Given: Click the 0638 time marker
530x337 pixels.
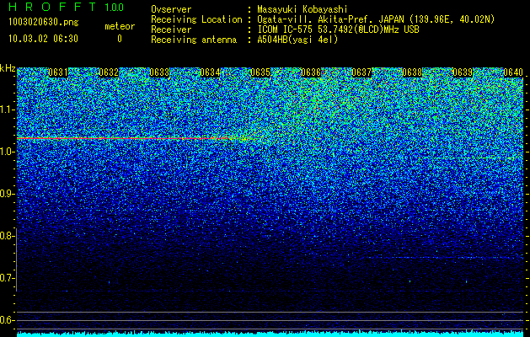Looking at the screenshot, I should click(412, 72).
